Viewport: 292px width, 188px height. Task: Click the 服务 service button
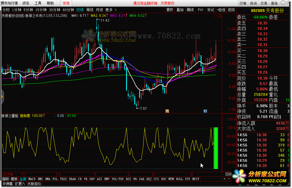[274, 3]
